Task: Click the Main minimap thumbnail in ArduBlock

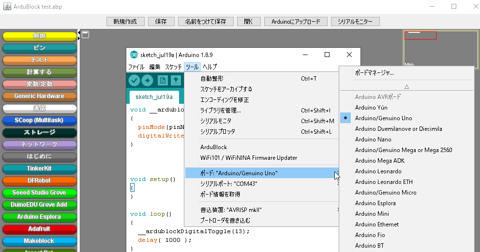Action: [x=440, y=48]
